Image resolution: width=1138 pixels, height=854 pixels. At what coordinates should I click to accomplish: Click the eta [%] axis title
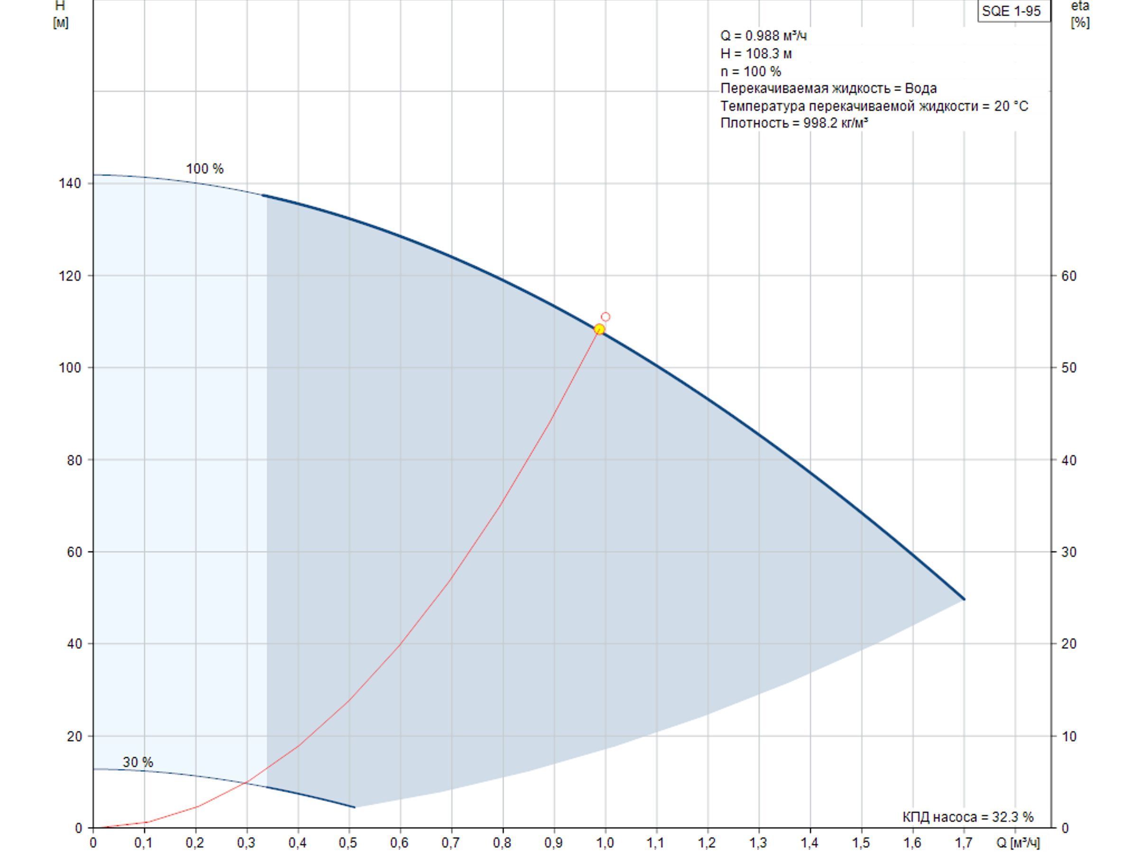coord(1080,14)
